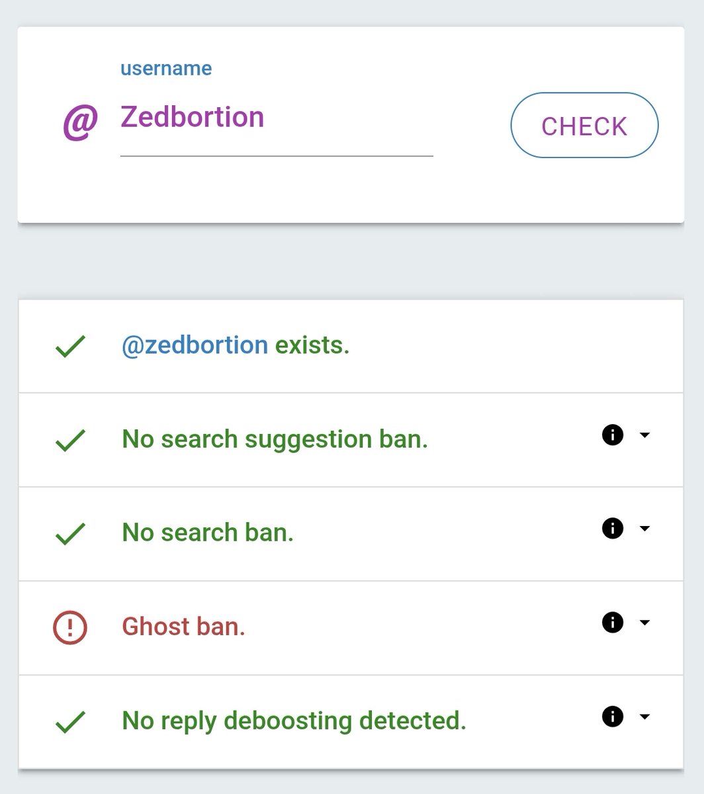Click the No reply deboosting detected text
The height and width of the screenshot is (794, 704).
(x=294, y=721)
